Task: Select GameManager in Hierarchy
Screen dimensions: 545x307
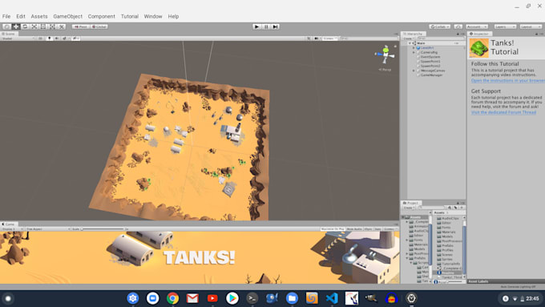Action: pos(431,75)
